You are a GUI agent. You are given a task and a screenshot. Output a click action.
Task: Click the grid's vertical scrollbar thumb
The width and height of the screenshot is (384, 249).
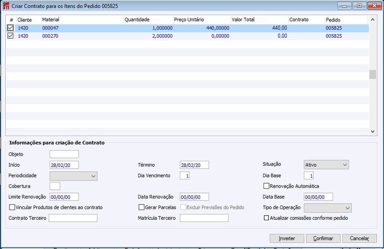tap(372, 74)
